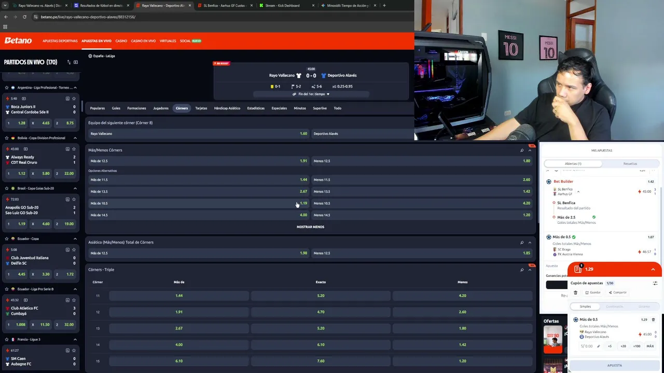
Task: Open the Tarjetas market tab
Action: click(x=201, y=108)
